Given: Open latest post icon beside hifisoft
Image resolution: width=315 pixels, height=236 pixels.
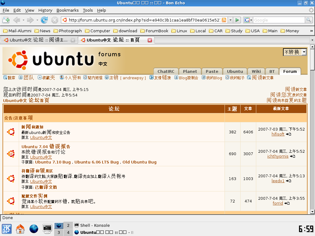Looking at the screenshot, I should (x=289, y=134).
